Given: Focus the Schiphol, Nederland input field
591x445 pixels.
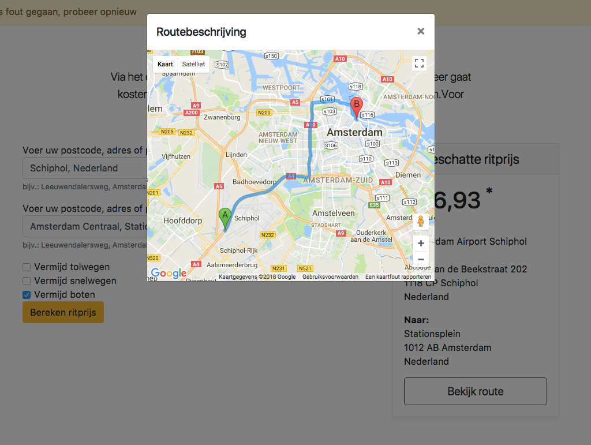Looking at the screenshot, I should pos(85,168).
